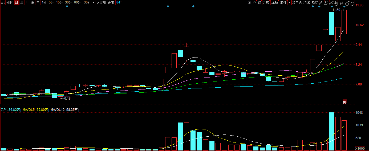This screenshot has height=151, width=369.
Task: Click 加自选 to add to watchlist
Action: click(x=297, y=2)
